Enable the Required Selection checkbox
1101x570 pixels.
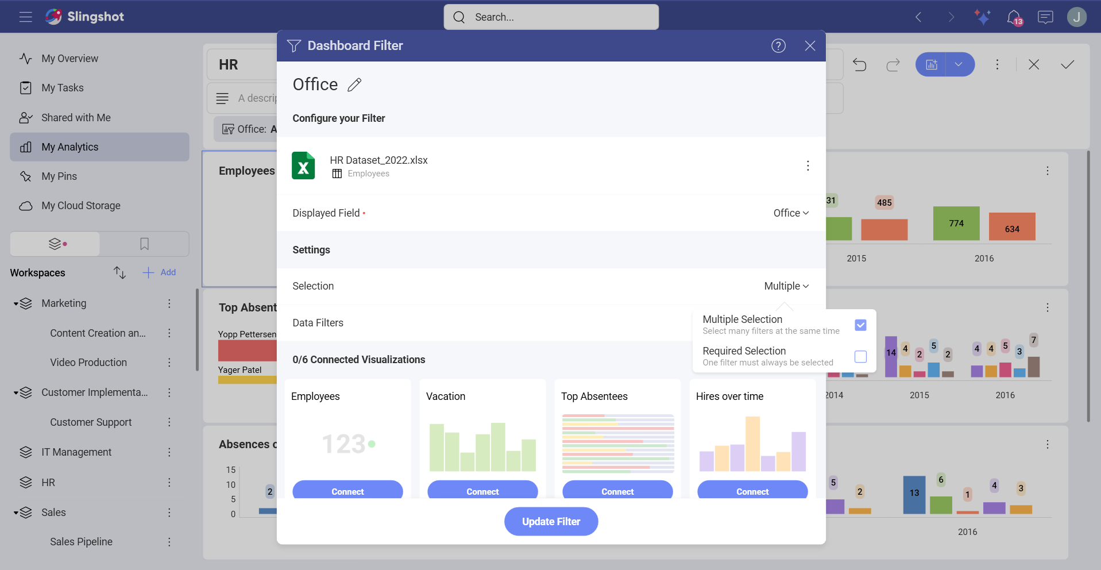(x=860, y=357)
